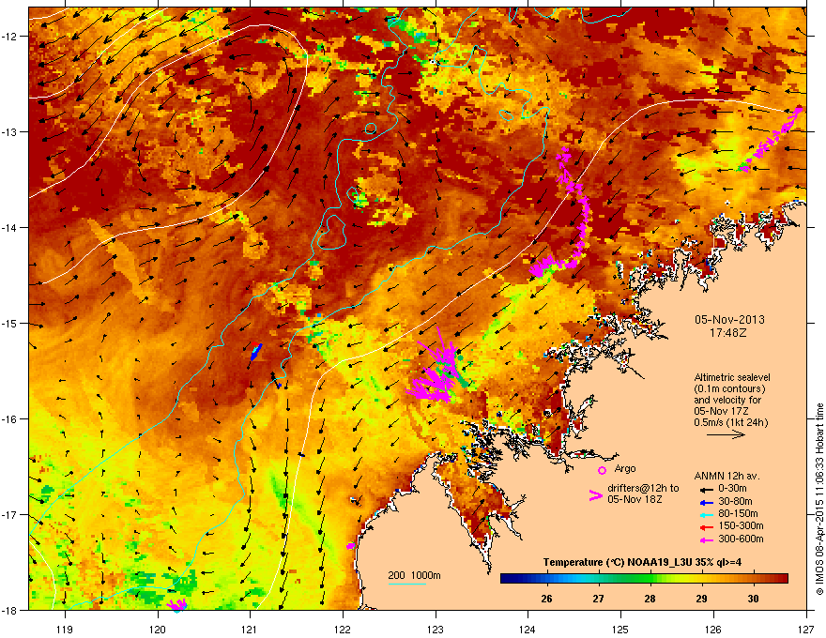The width and height of the screenshot is (826, 638).
Task: Click the longitude axis label 120
Action: pos(158,629)
